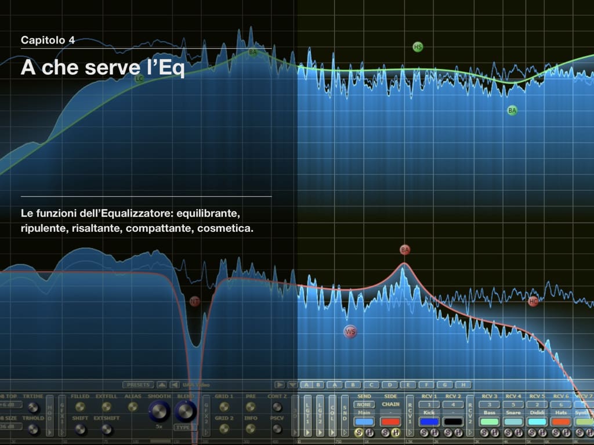
Task: Toggle the FILLED display switch
Action: click(x=79, y=407)
